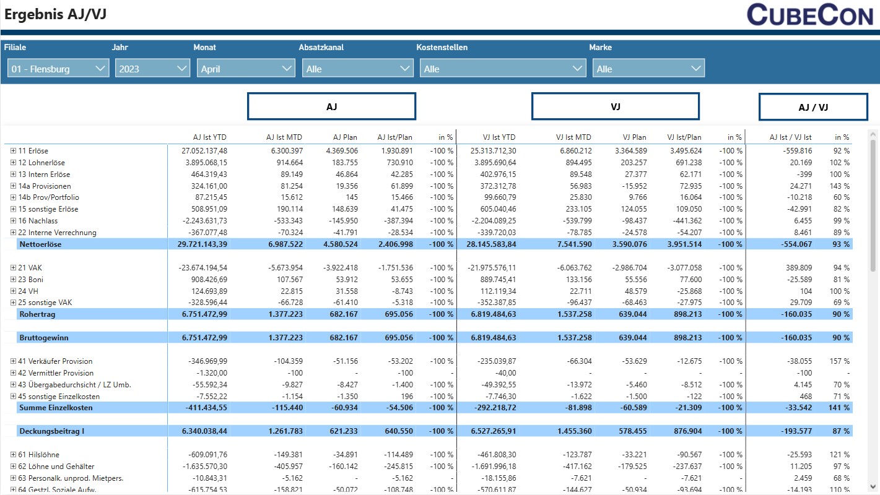Click the CubeCon logo
This screenshot has width=880, height=495.
tap(809, 15)
